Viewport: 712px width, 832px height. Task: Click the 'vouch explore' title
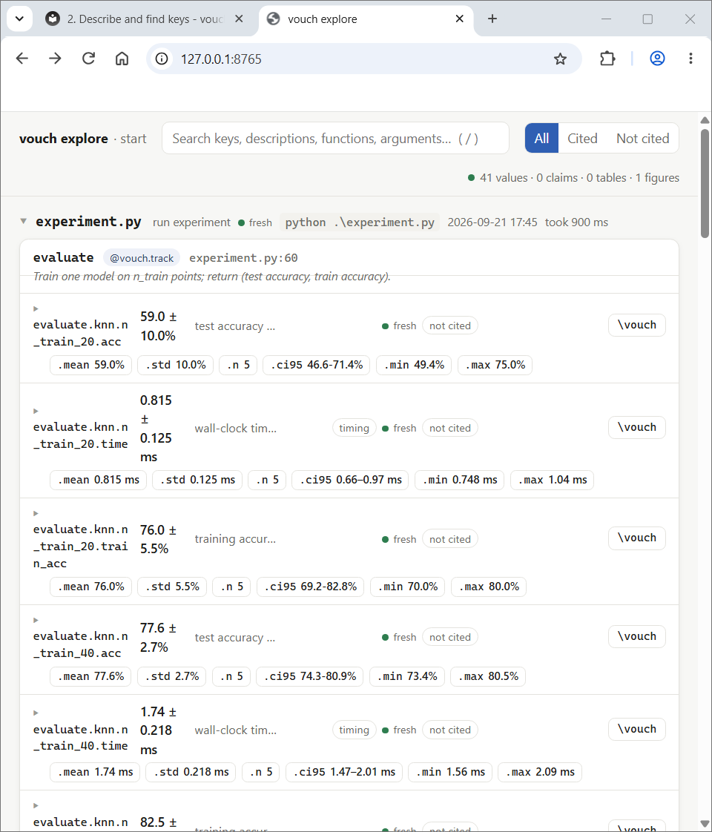pyautogui.click(x=64, y=139)
